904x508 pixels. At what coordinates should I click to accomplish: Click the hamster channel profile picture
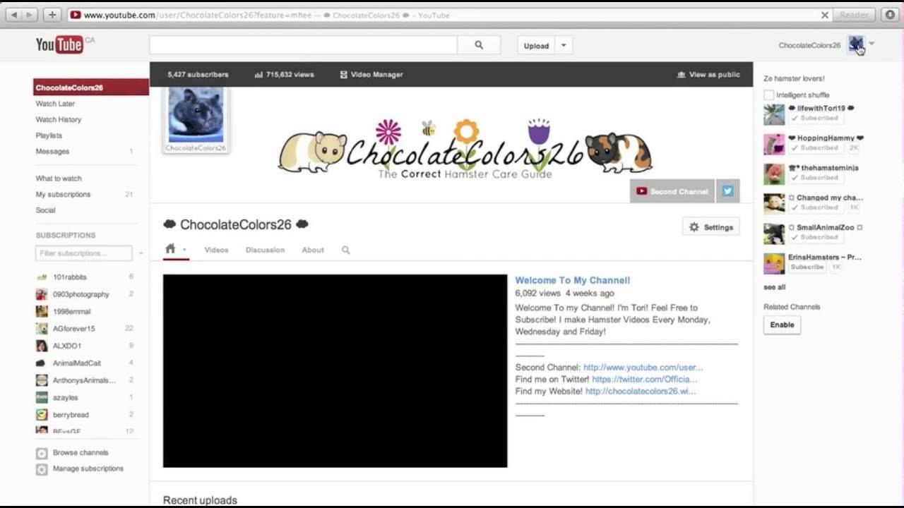(x=196, y=115)
